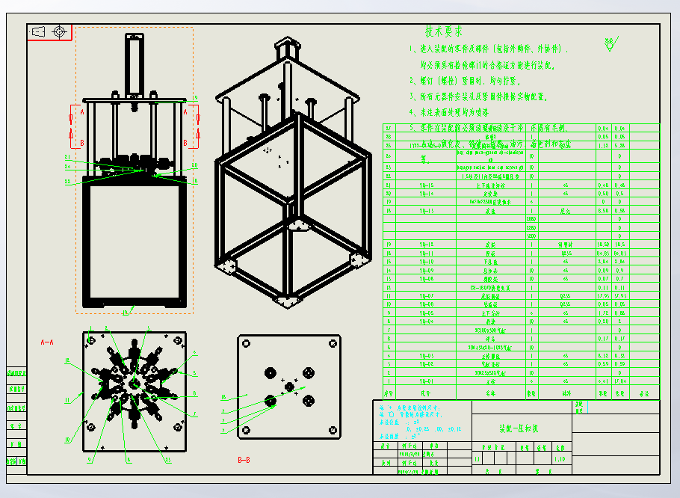Viewport: 680px width, 498px height.
Task: Click the YQ-10 cell in parts table
Action: 426,262
